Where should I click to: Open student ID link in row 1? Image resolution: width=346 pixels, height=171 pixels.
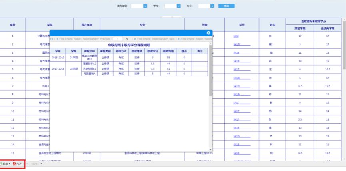pyautogui.click(x=236, y=36)
